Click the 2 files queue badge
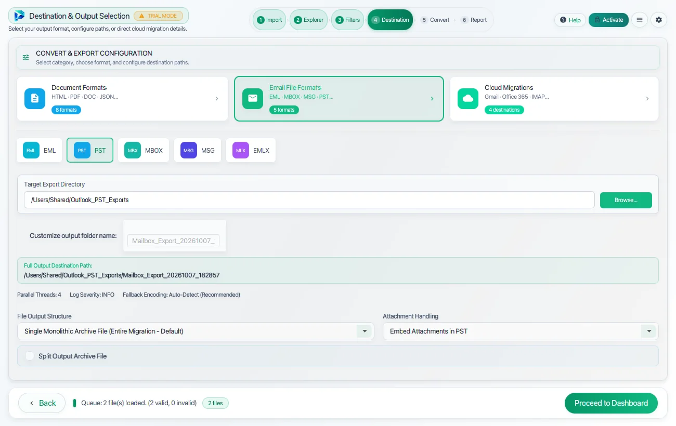This screenshot has height=426, width=676. 215,403
